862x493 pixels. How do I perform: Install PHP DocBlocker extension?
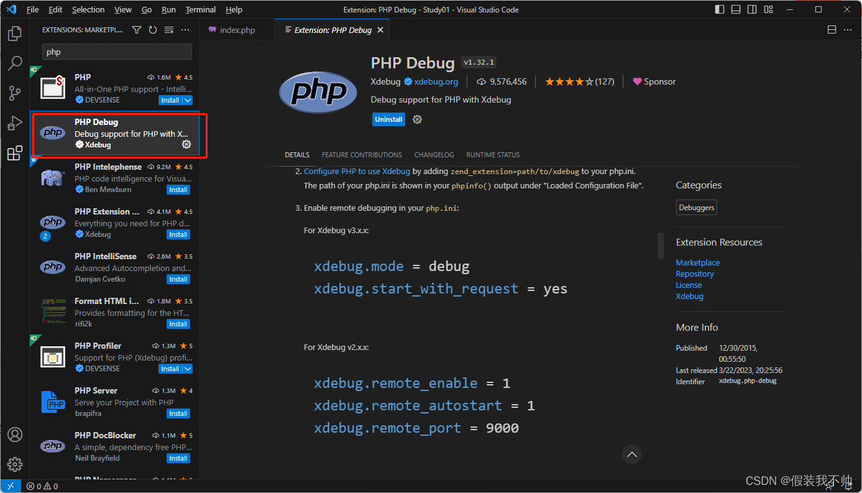tap(178, 458)
